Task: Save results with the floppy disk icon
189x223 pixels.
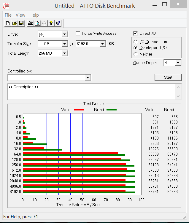Action: click(21, 23)
